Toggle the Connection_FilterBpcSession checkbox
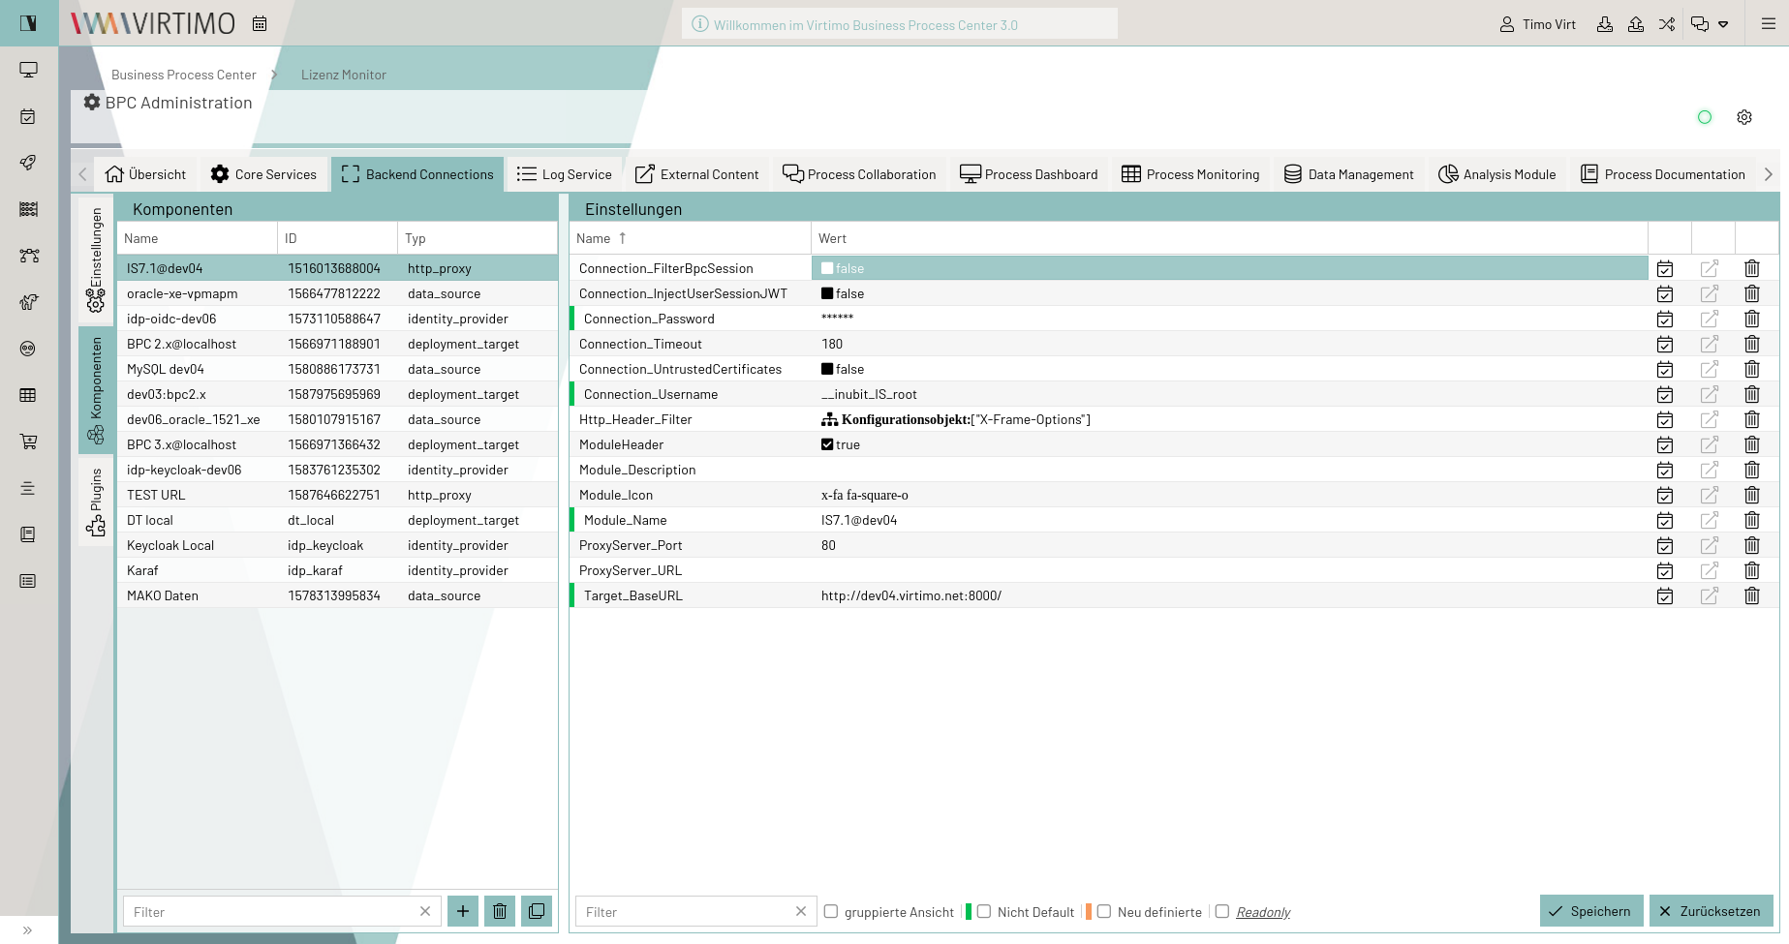The image size is (1789, 944). pyautogui.click(x=827, y=268)
